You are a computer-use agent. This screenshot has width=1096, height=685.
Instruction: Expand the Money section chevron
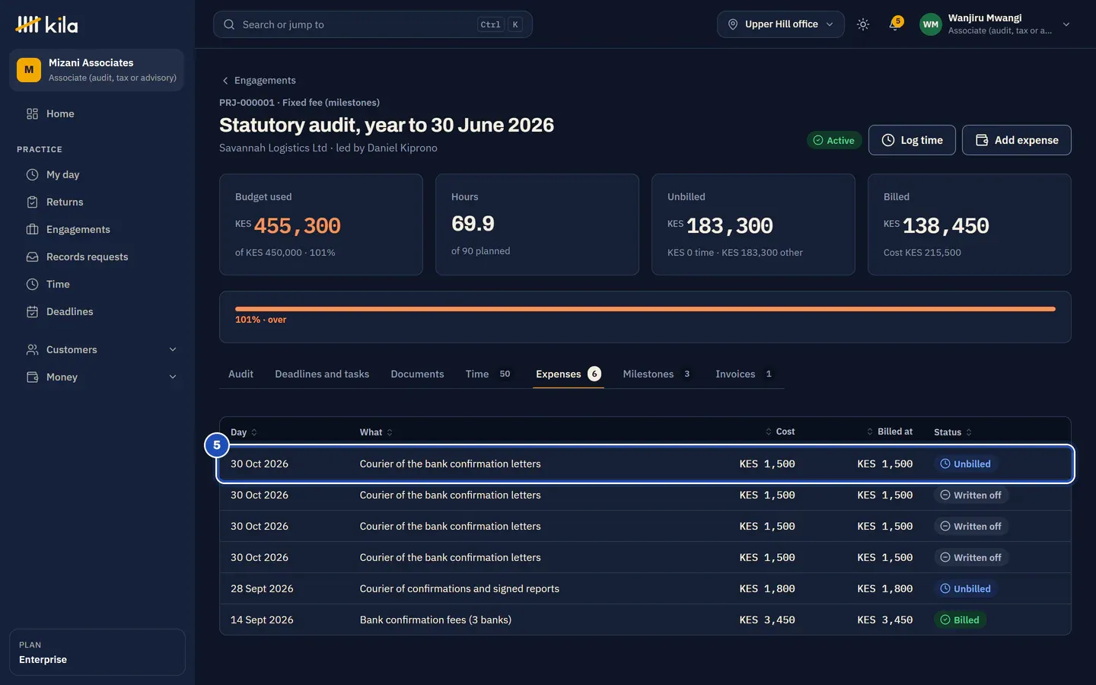(x=173, y=377)
